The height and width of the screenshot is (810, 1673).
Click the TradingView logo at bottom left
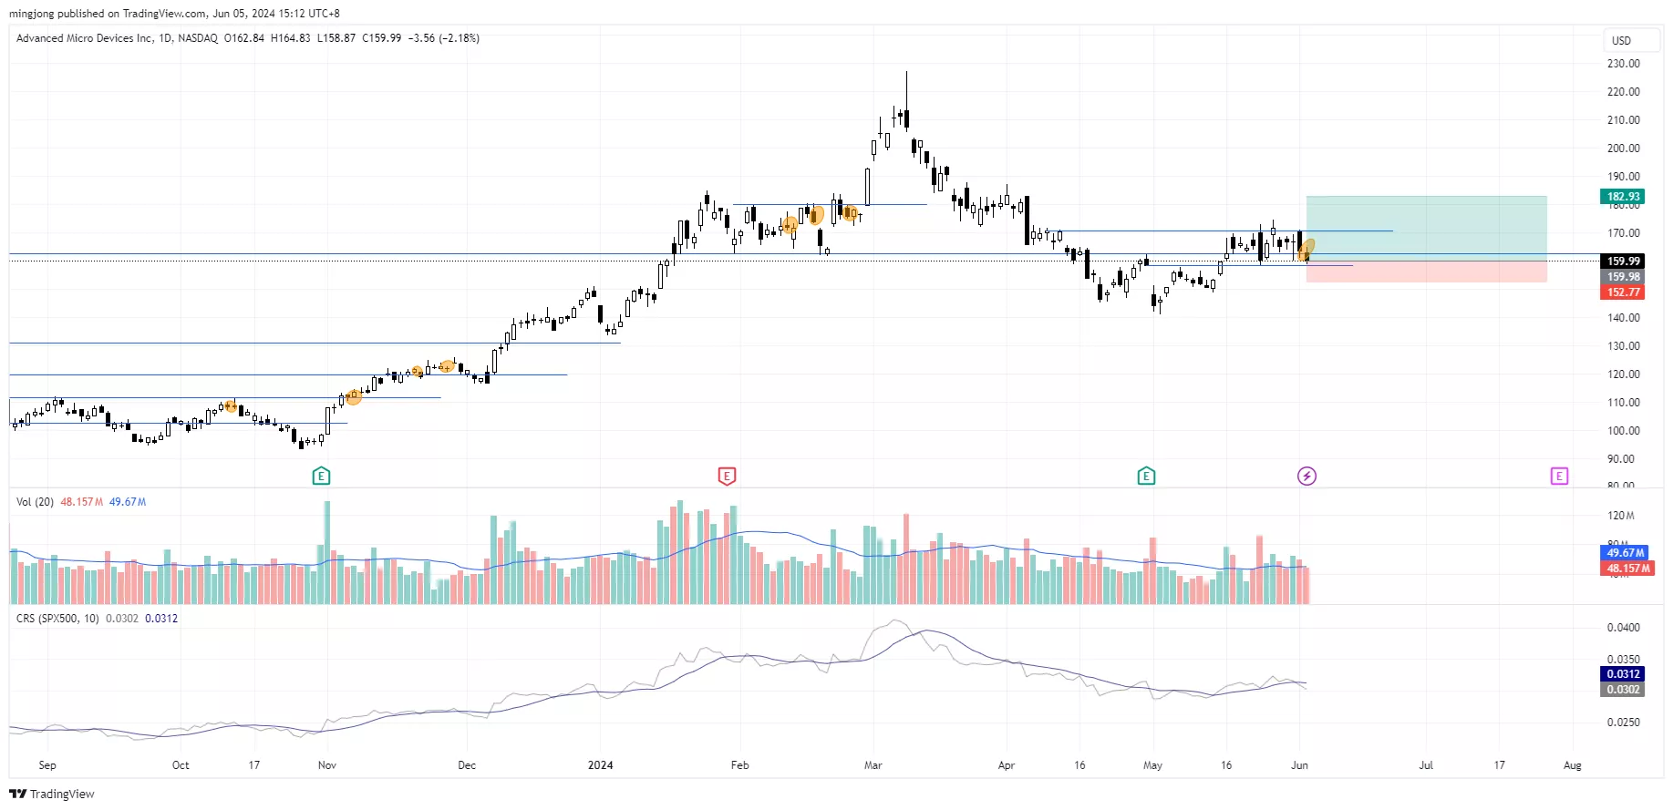pos(52,794)
